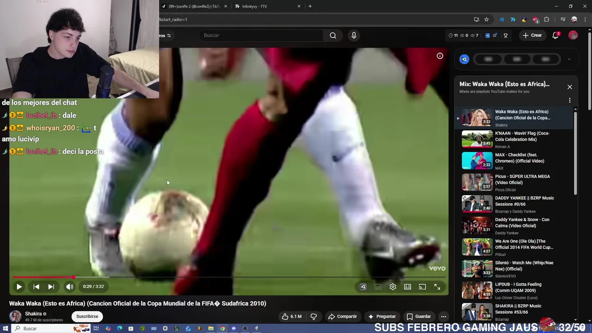
Task: Toggle theater mode in player
Action: coord(407,287)
